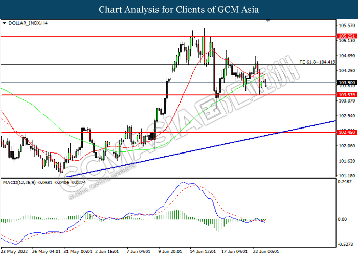Image resolution: width=358 pixels, height=255 pixels.
Task: Click the 101.620 price axis value
Action: tap(347, 161)
